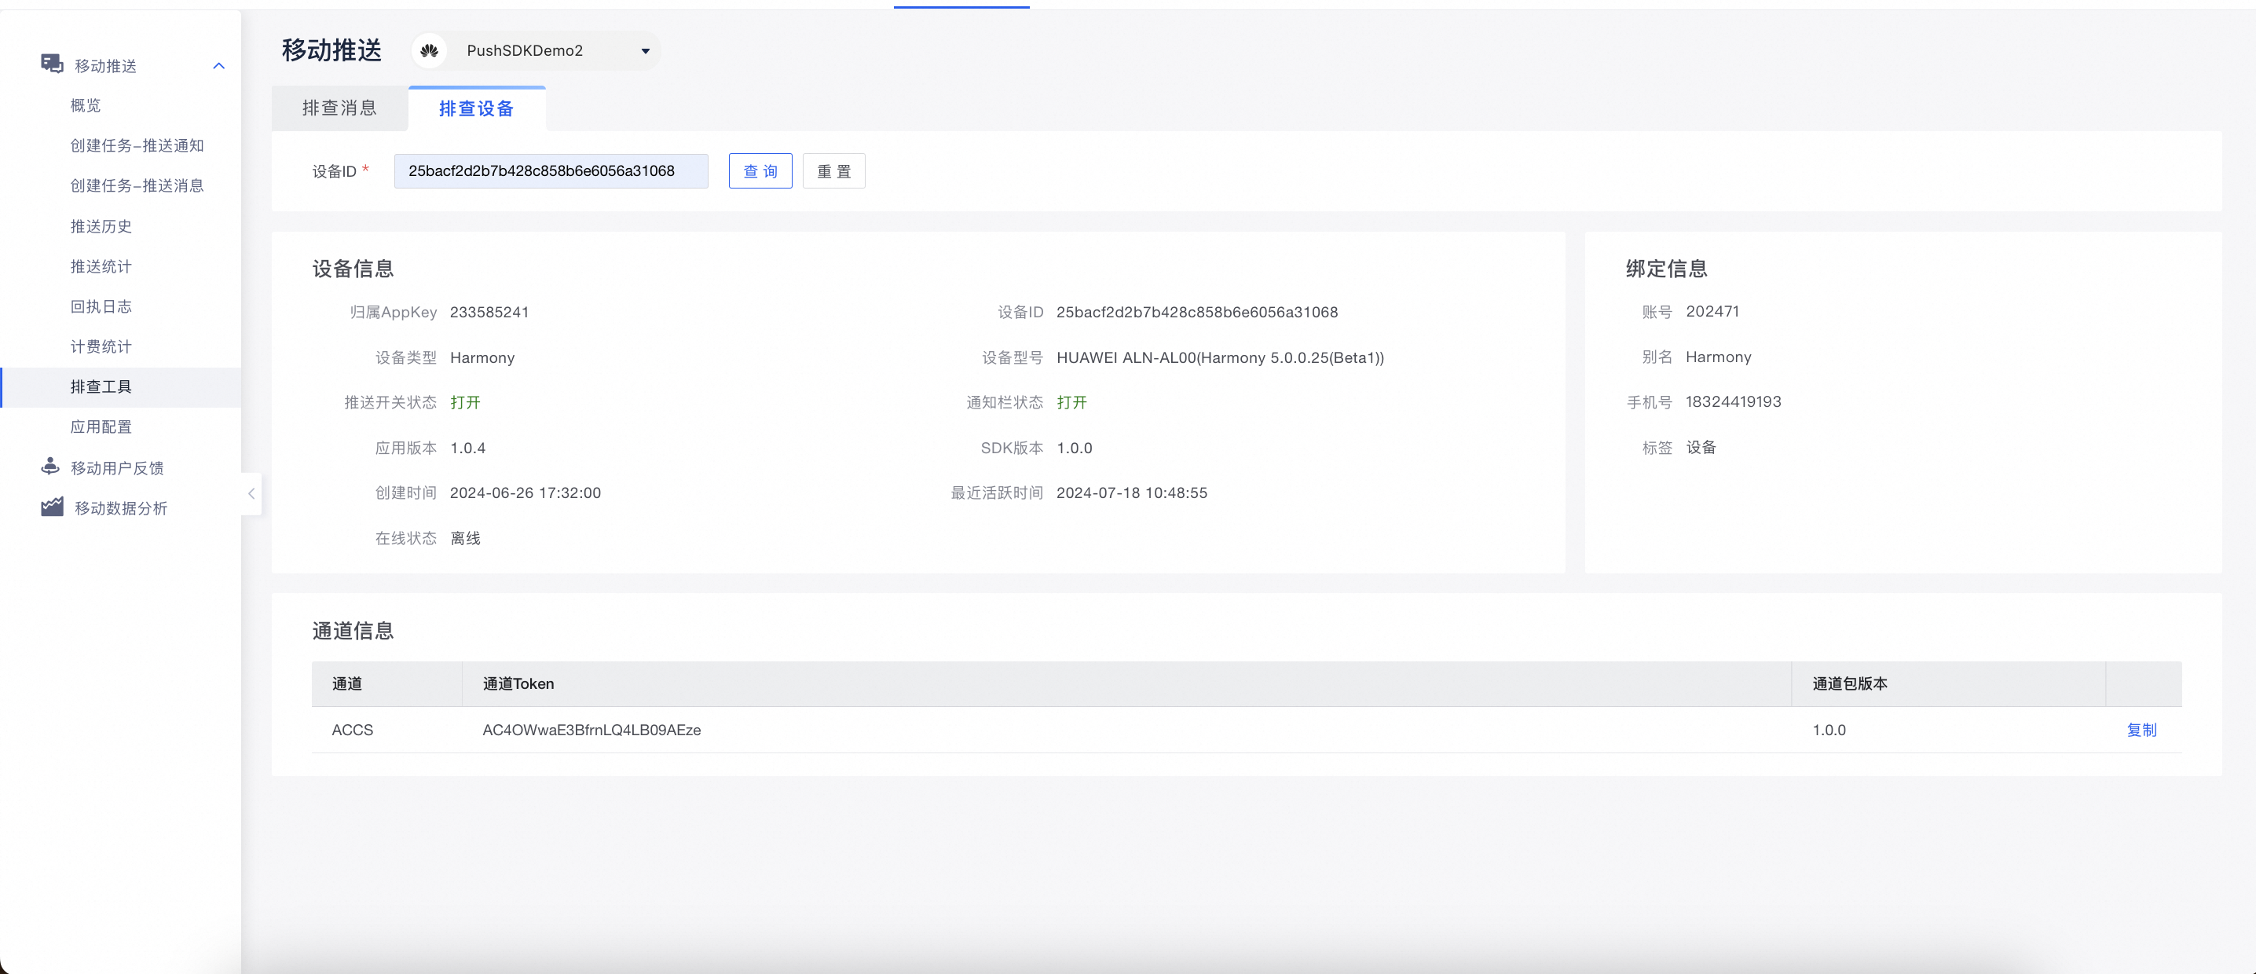Open 创建任务-推送通知 in the sidebar

click(x=137, y=145)
